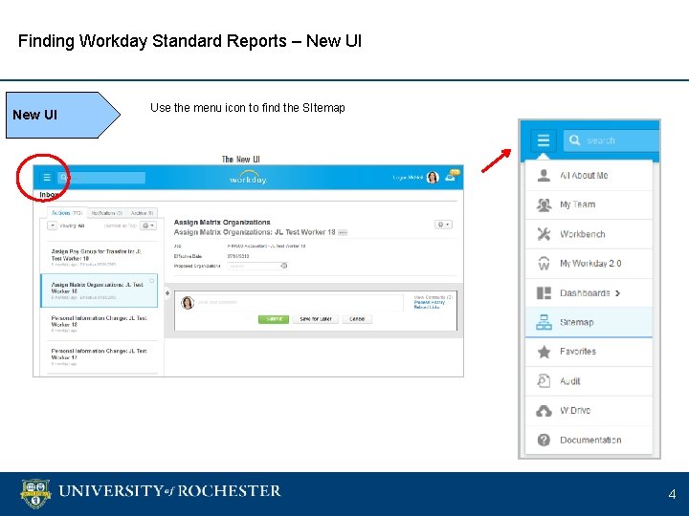
Task: Switch to the Notifications tab
Action: [x=107, y=213]
